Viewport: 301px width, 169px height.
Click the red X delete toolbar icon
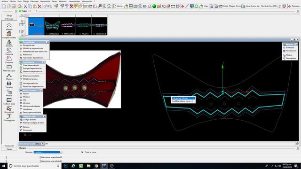coord(40,6)
